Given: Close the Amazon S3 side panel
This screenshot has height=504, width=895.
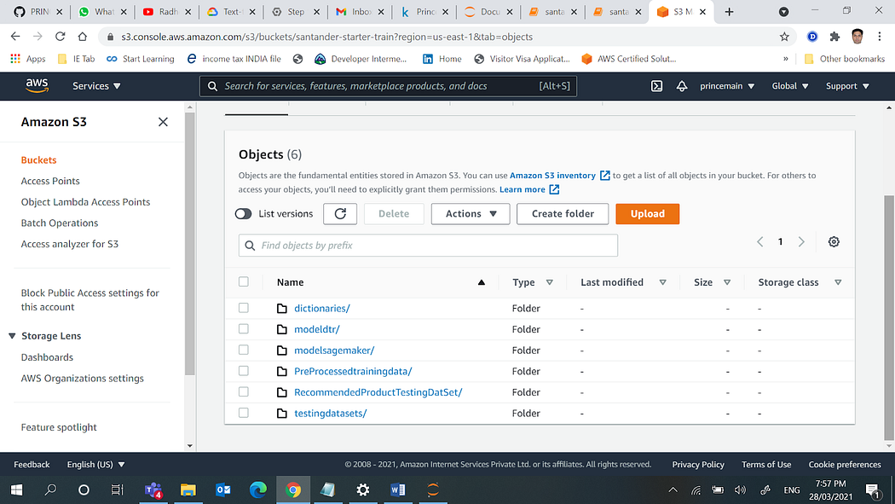Looking at the screenshot, I should click(x=163, y=122).
